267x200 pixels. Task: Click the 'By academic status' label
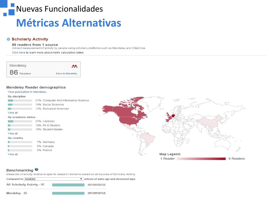(22, 117)
